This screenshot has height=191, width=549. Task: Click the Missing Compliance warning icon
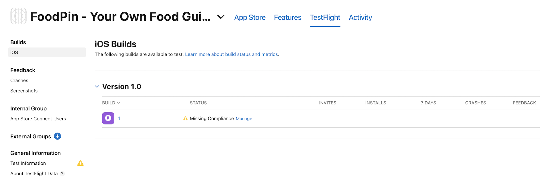click(x=185, y=119)
